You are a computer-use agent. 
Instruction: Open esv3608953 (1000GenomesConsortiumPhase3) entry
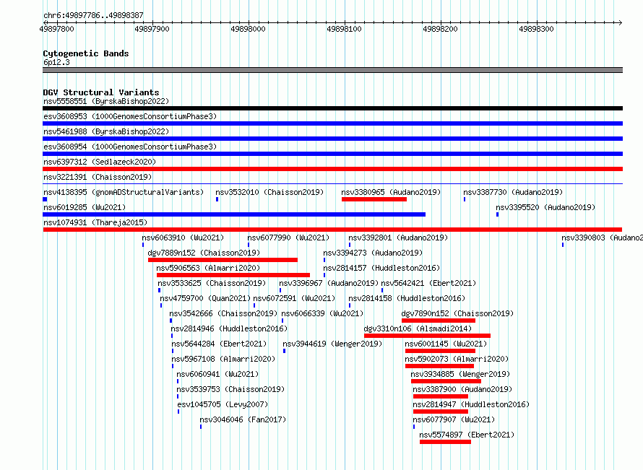[130, 116]
